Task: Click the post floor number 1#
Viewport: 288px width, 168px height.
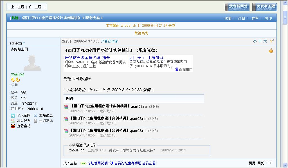Action: pos(272,41)
